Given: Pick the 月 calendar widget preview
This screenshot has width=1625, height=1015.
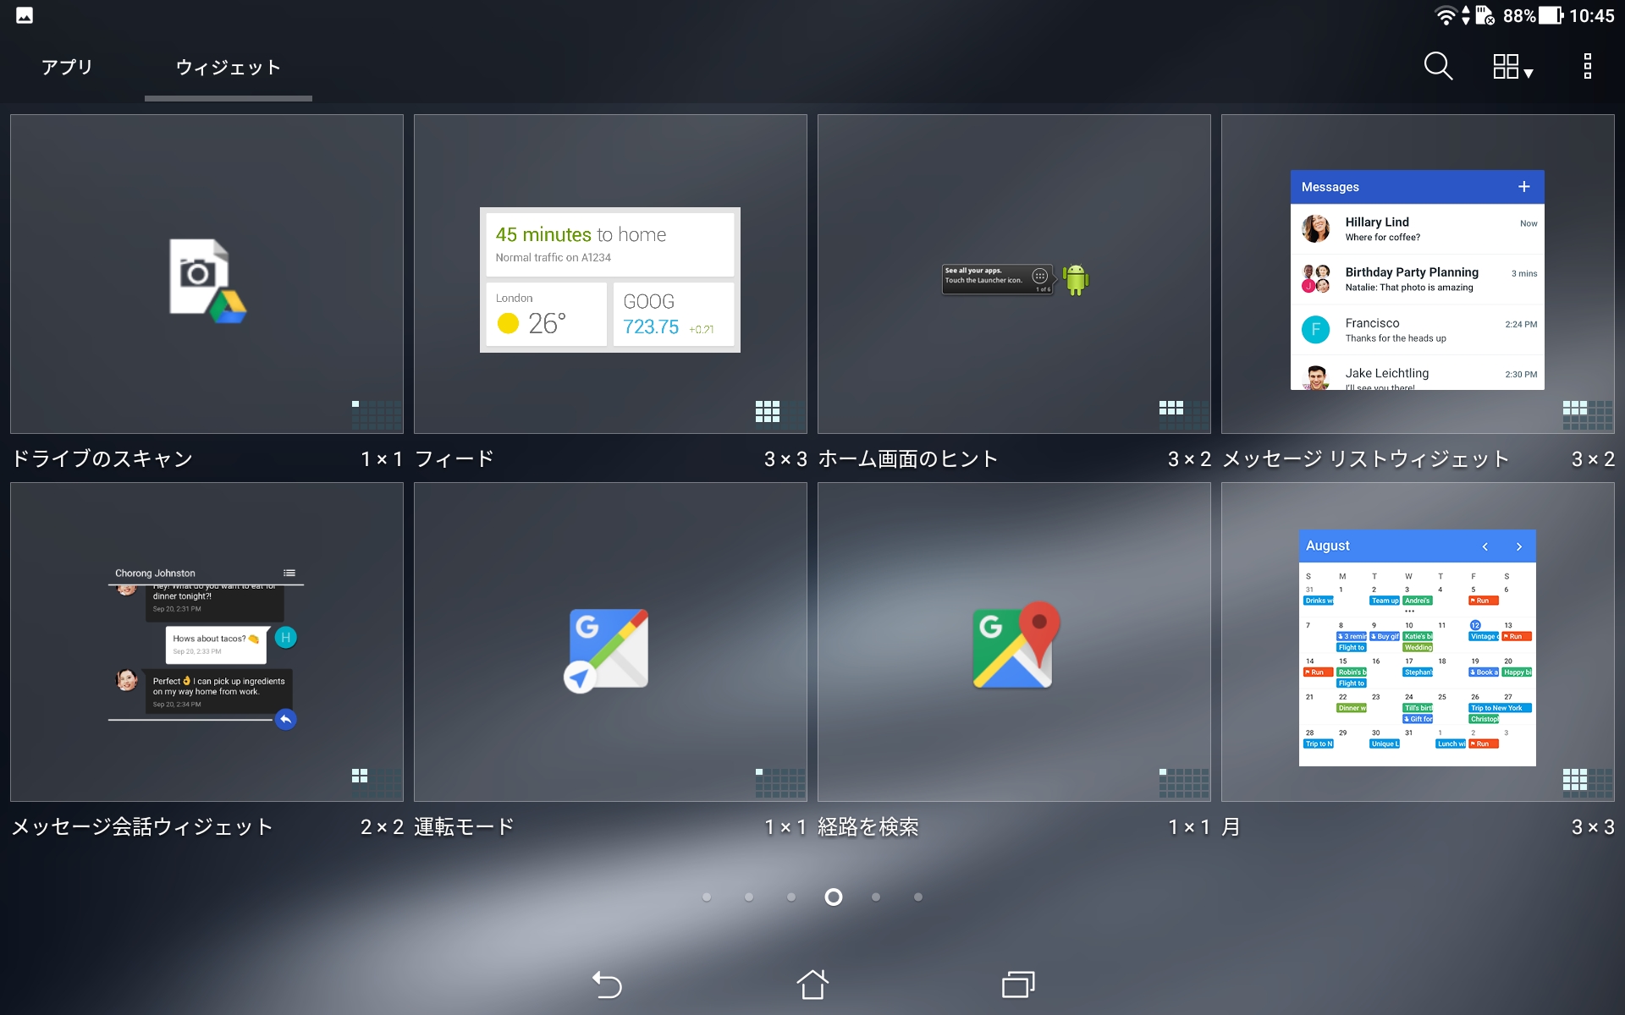Looking at the screenshot, I should (x=1418, y=648).
